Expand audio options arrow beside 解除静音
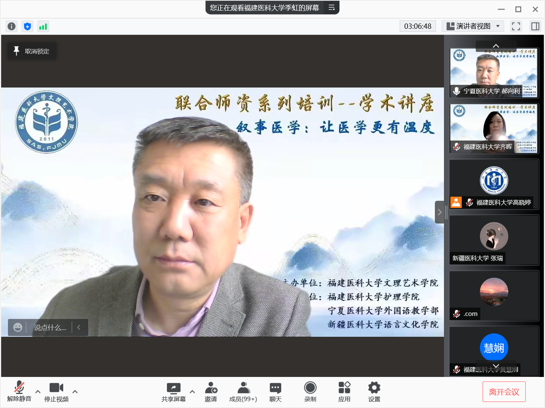Viewport: 545px width, 408px height. (38, 392)
